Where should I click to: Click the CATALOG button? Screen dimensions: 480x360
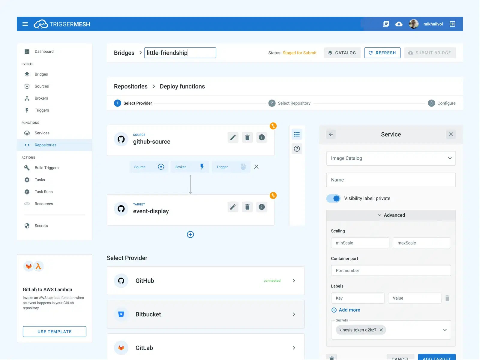point(342,53)
